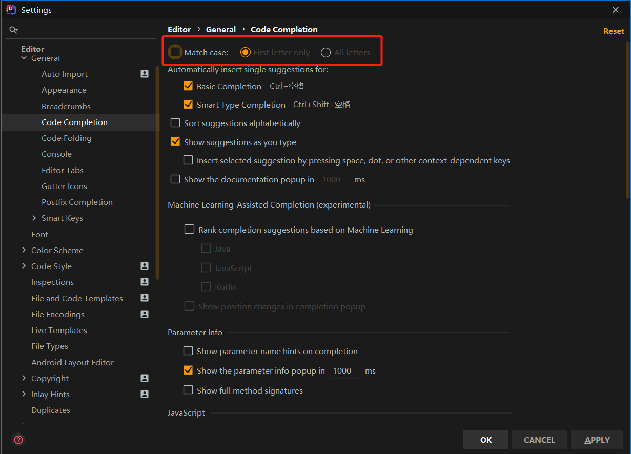The width and height of the screenshot is (631, 454).
Task: Click the profile icon beside Auto Import
Action: tap(145, 74)
